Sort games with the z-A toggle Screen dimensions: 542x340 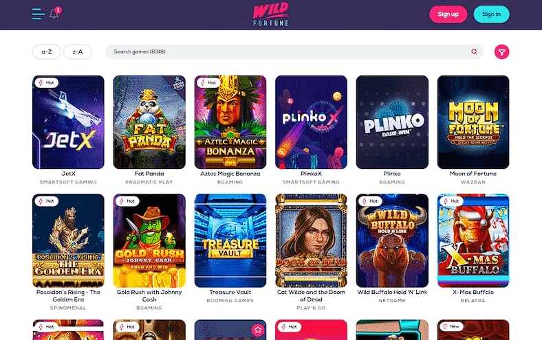[78, 52]
